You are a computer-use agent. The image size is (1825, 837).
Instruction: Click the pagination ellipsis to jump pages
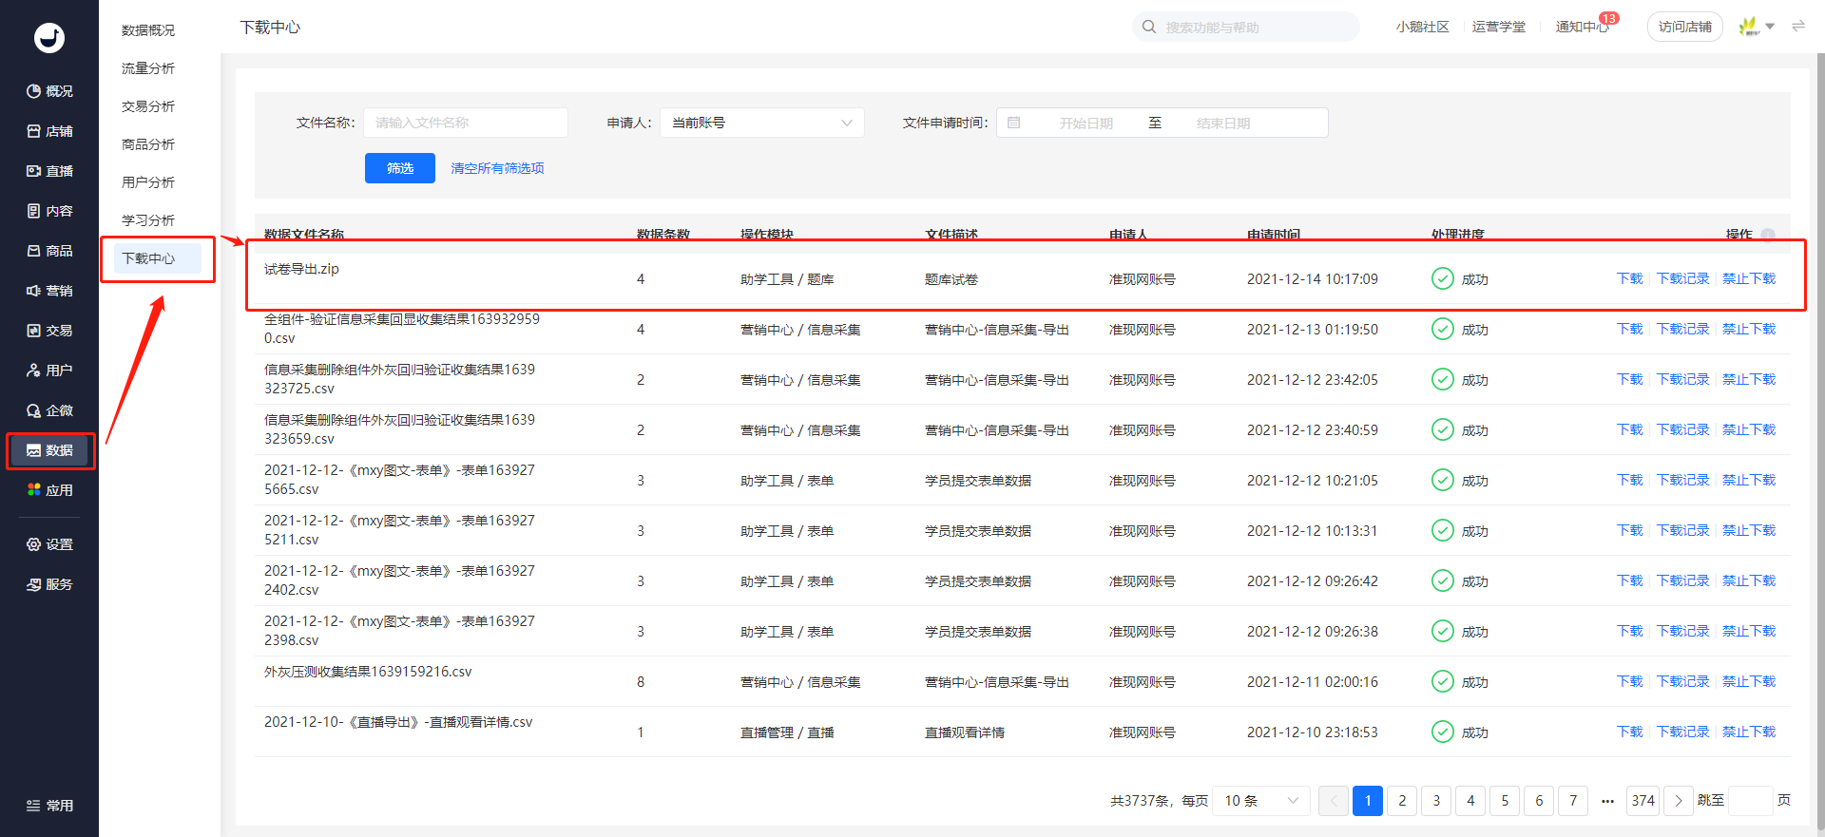pyautogui.click(x=1607, y=801)
